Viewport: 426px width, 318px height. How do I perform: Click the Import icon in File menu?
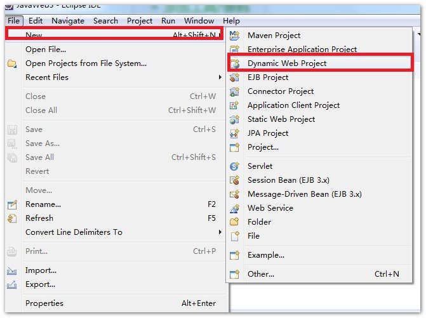tap(11, 270)
